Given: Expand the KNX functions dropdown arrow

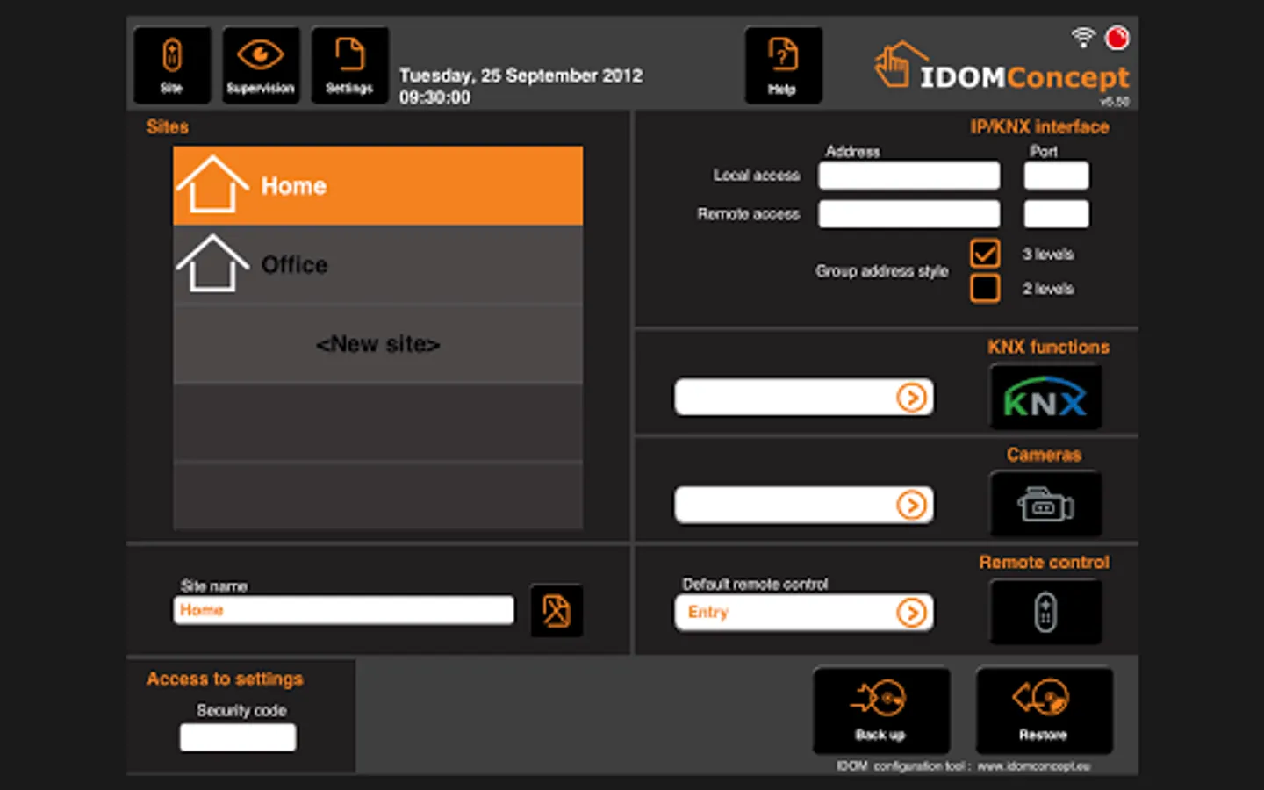Looking at the screenshot, I should [912, 398].
